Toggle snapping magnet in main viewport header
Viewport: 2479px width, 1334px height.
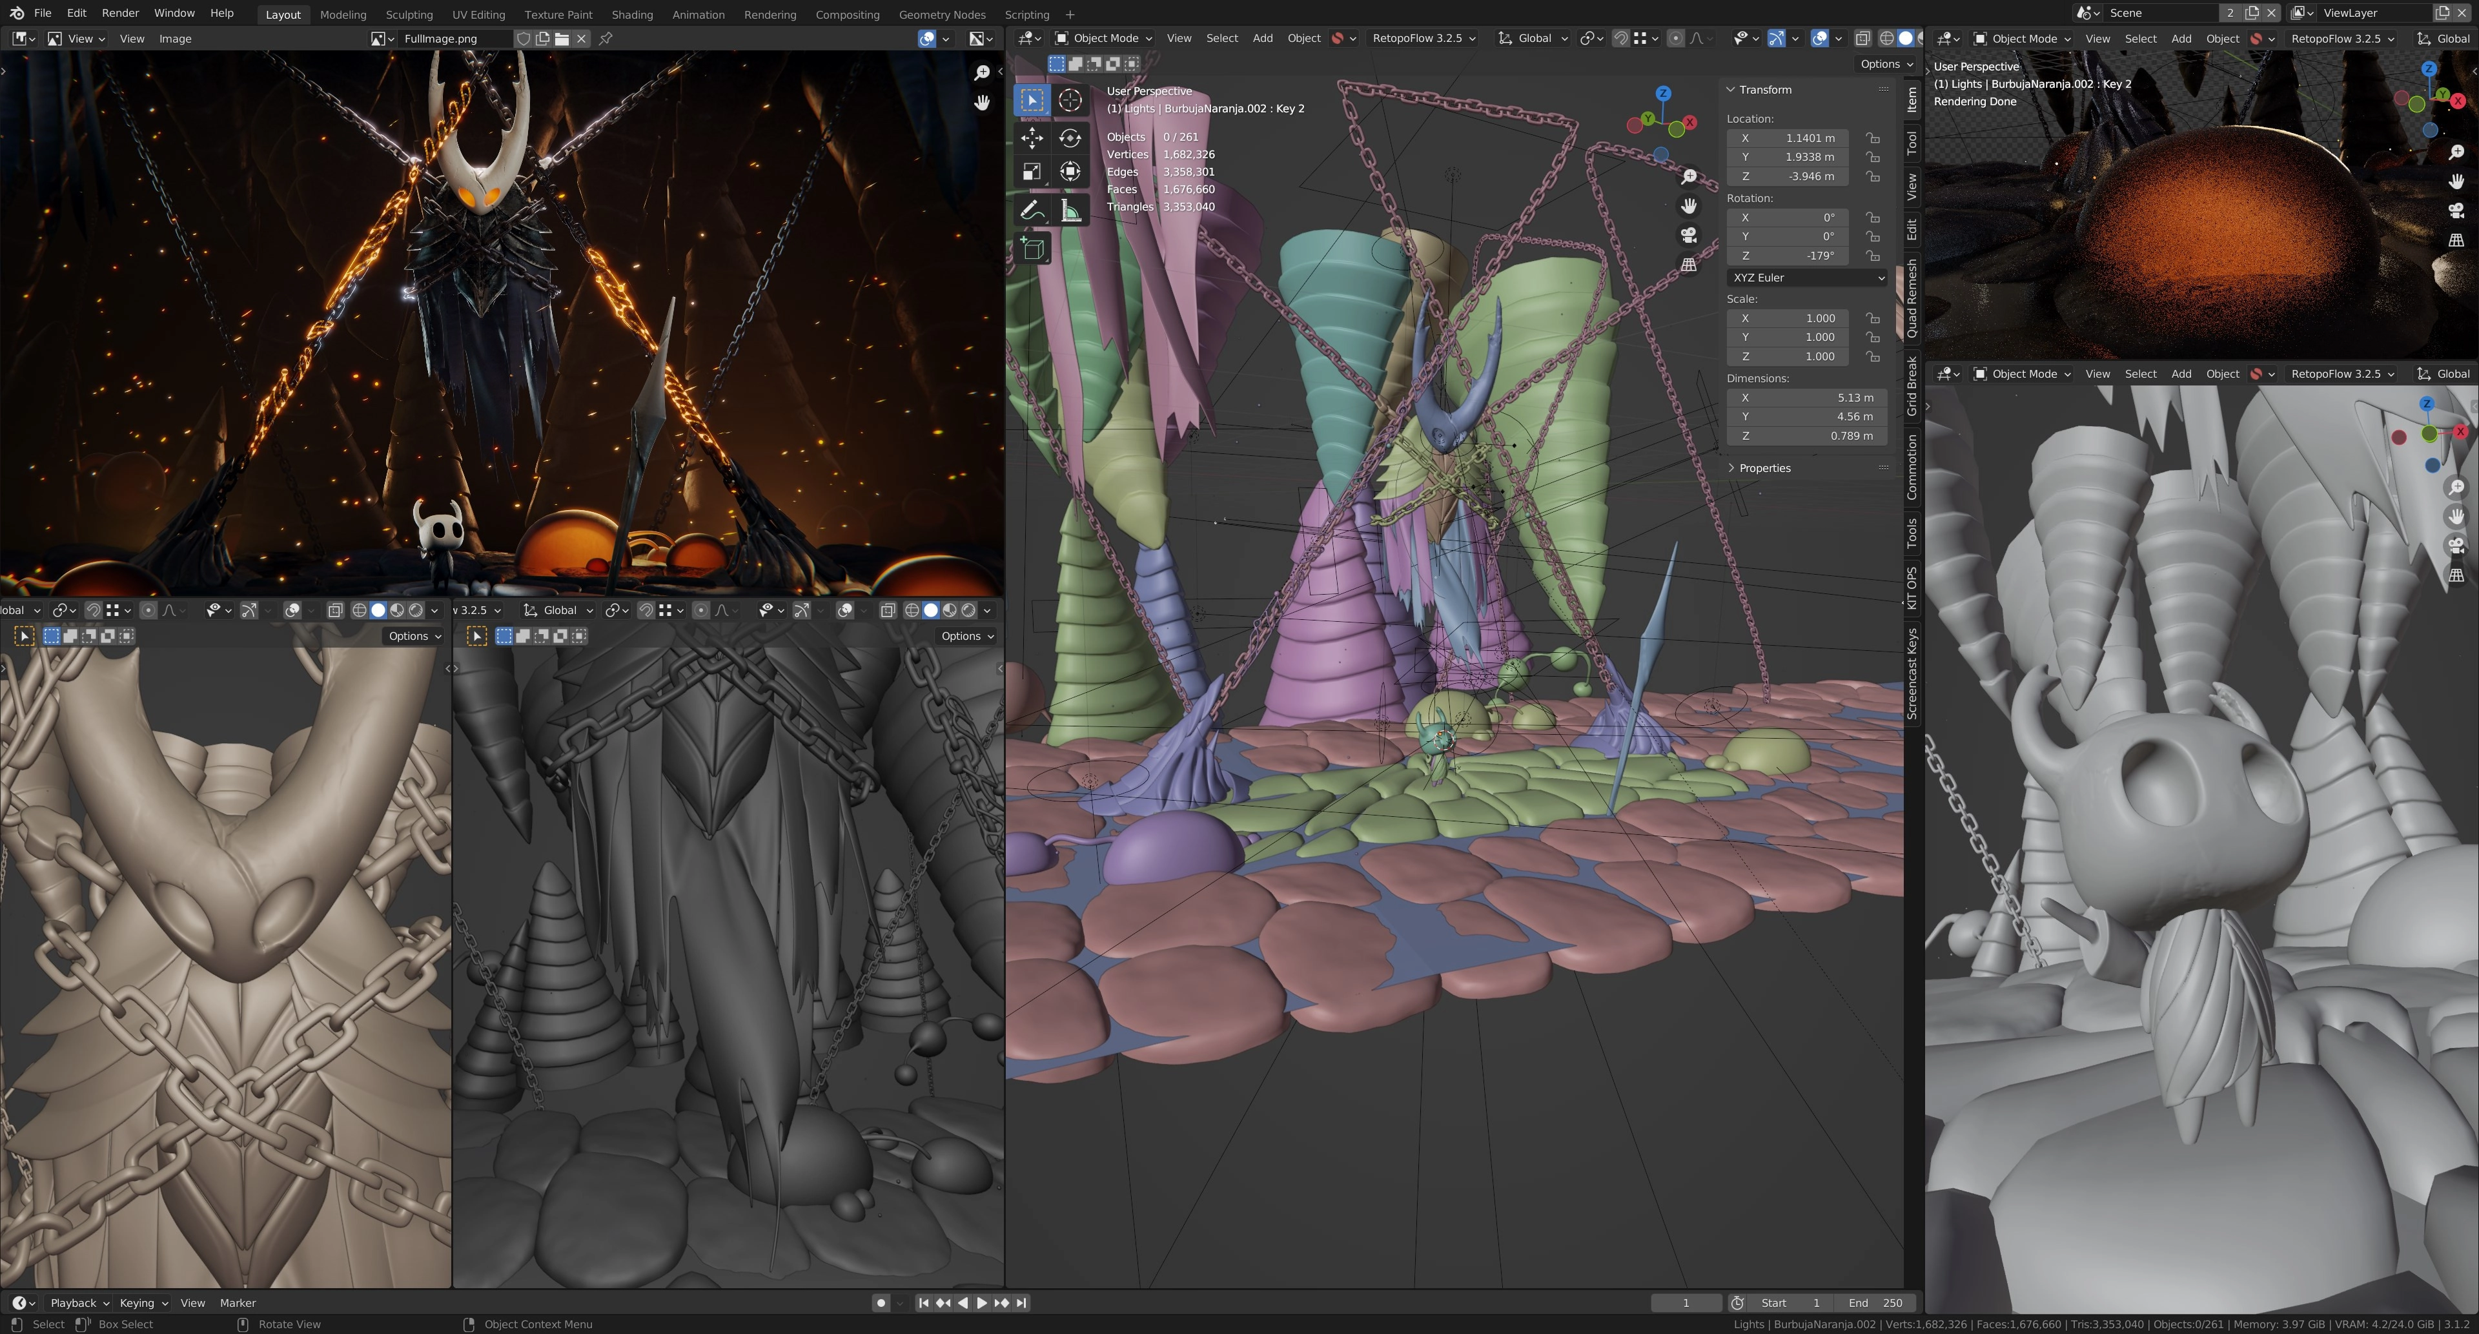1620,39
